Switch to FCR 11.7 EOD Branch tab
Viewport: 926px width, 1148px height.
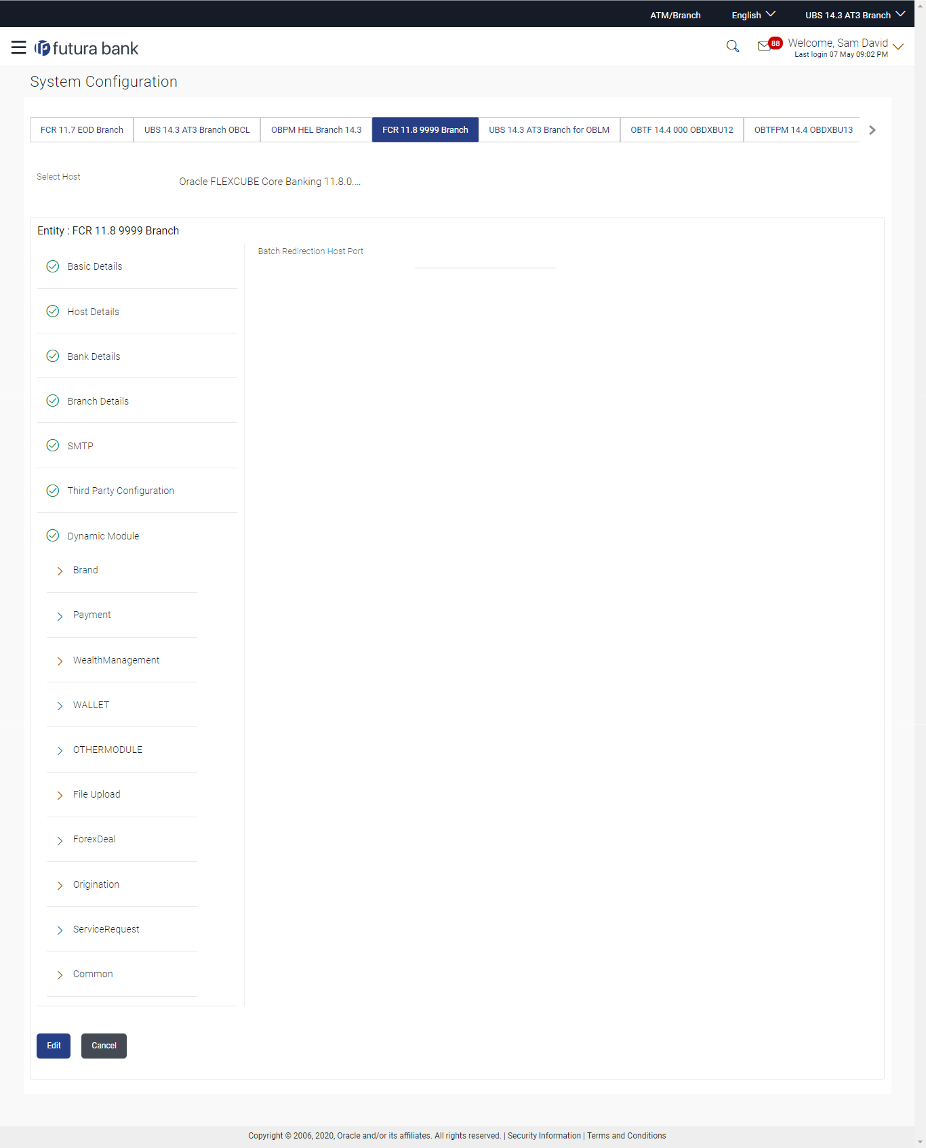tap(82, 129)
